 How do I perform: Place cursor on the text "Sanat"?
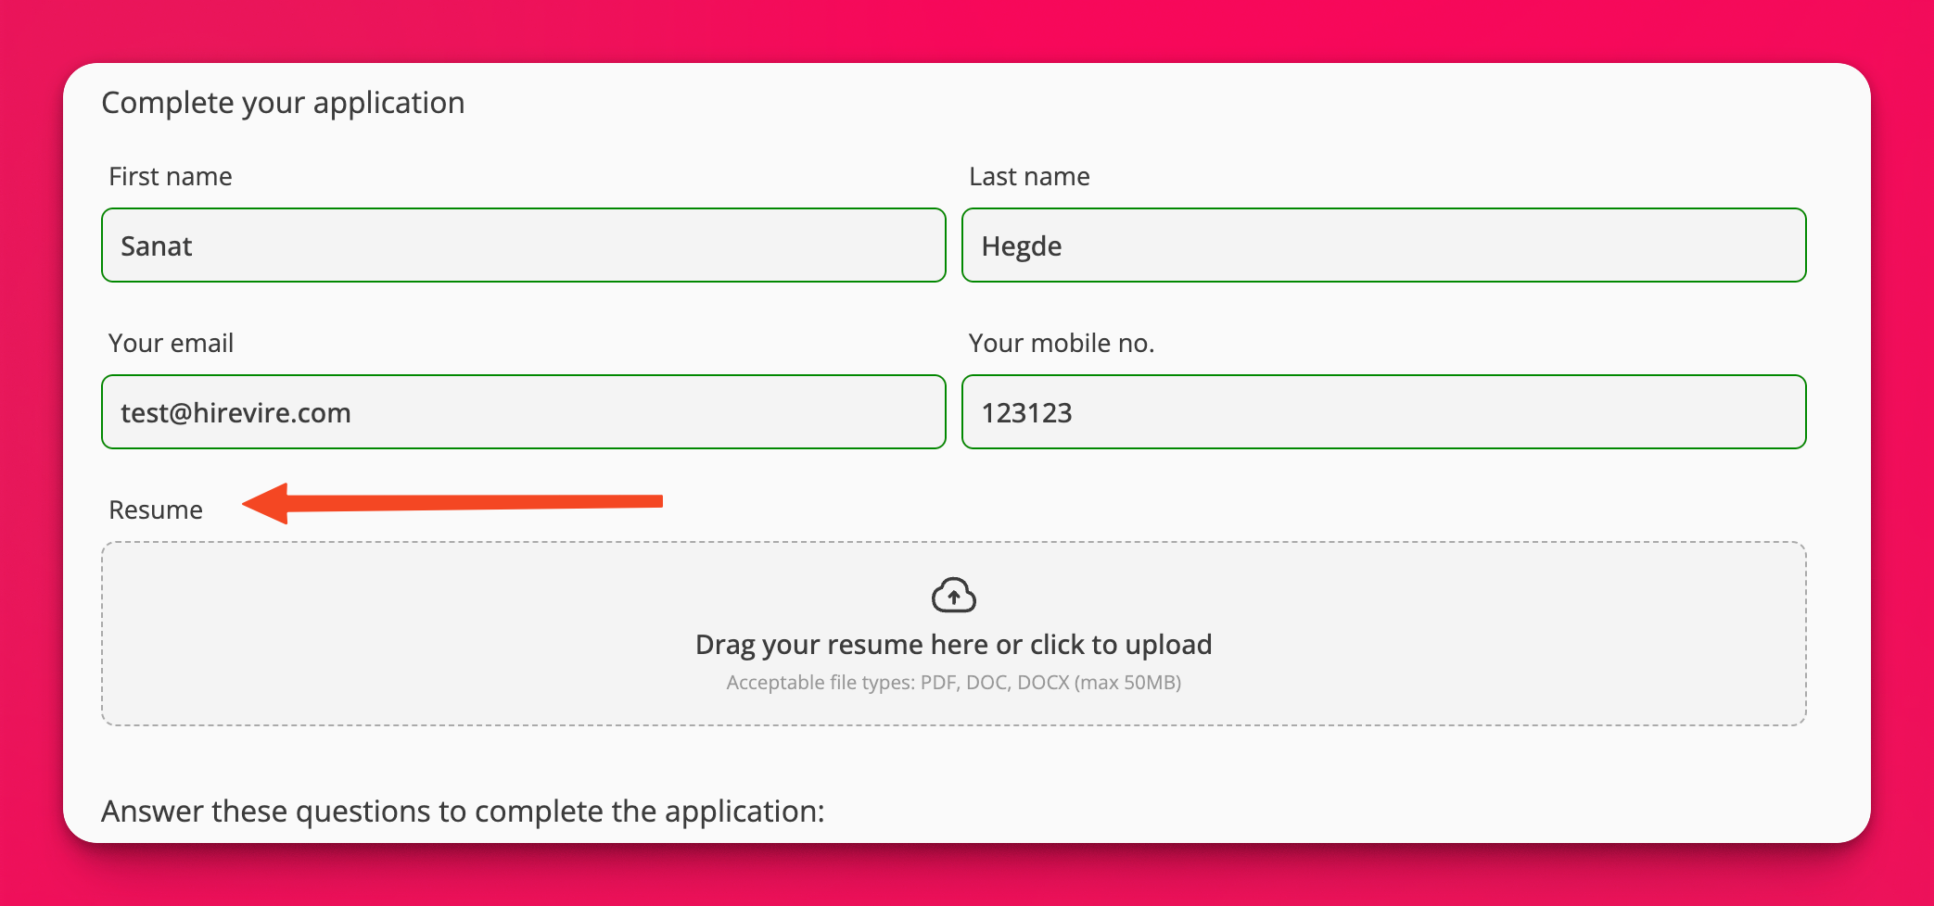[x=157, y=245]
